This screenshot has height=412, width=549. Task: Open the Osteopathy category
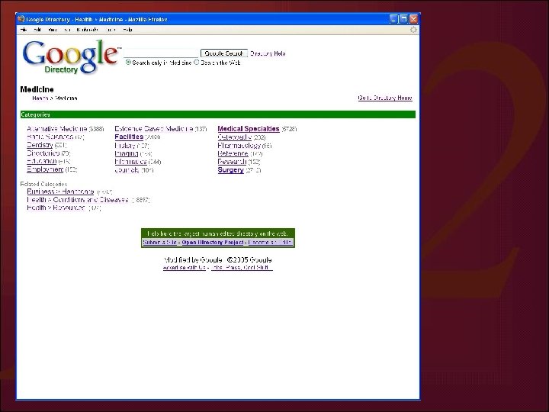pos(235,137)
